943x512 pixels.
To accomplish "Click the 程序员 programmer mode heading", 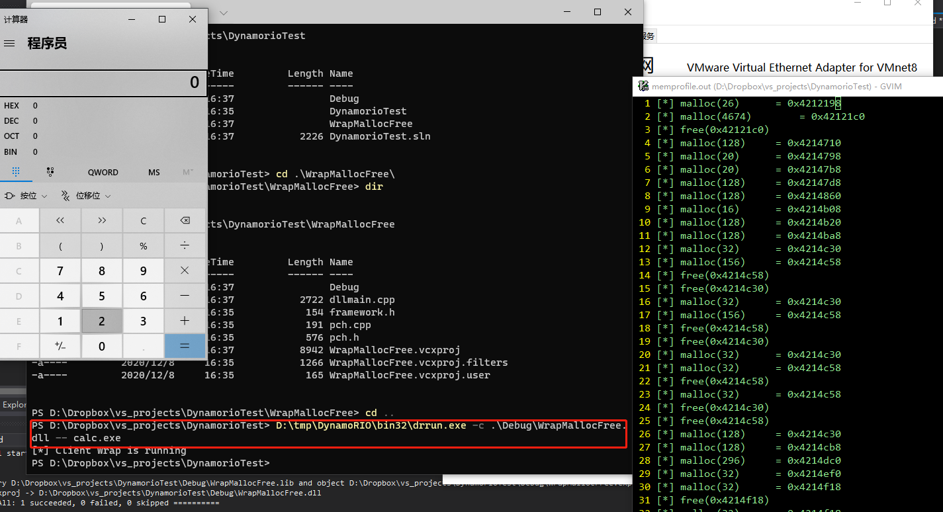I will 47,44.
